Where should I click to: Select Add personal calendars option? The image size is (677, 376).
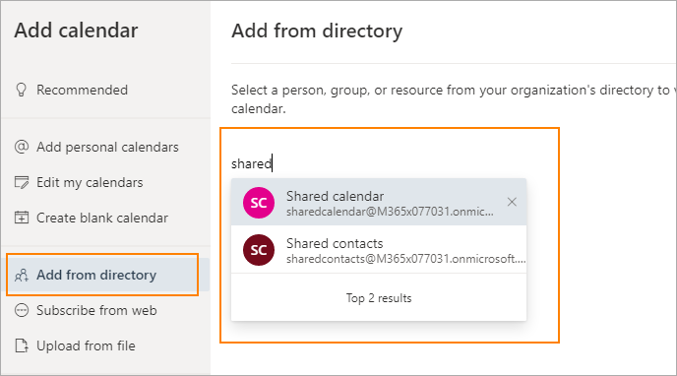coord(107,147)
